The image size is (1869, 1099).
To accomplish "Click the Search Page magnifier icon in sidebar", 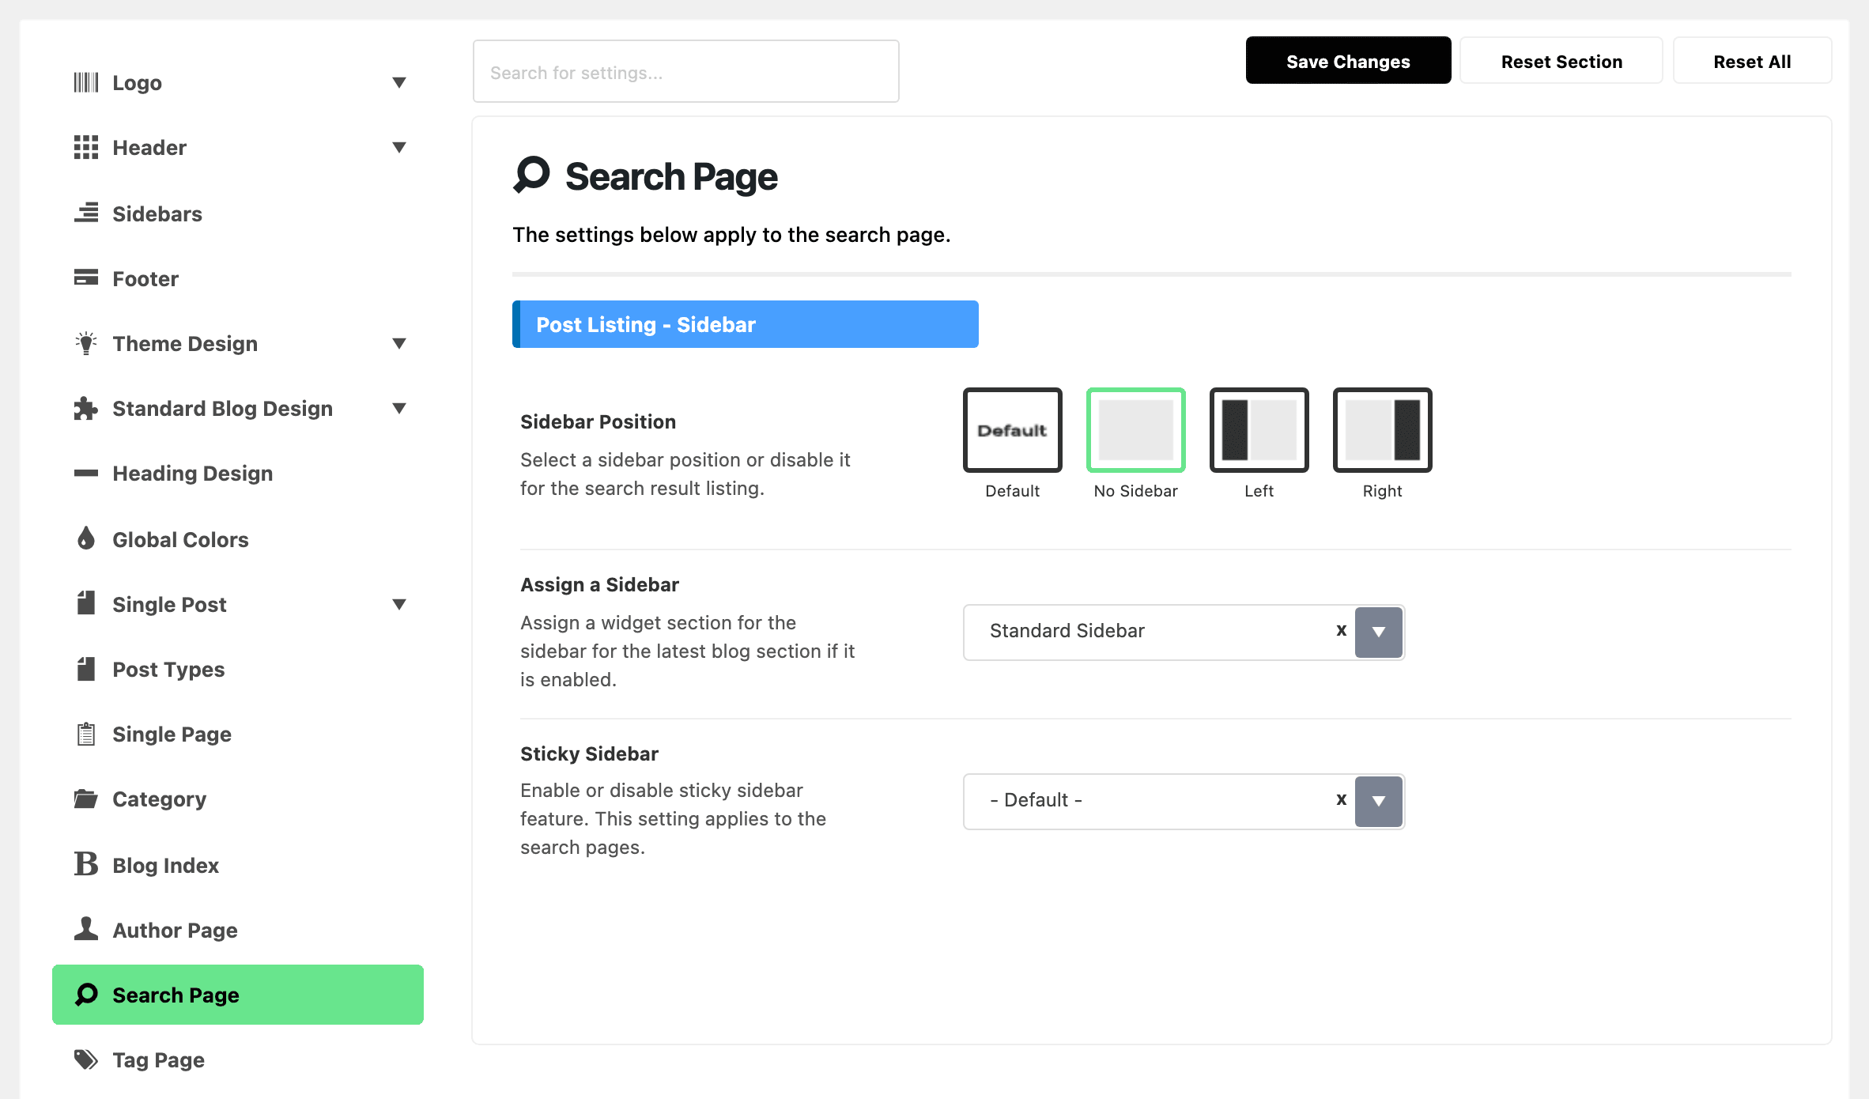I will (x=86, y=994).
